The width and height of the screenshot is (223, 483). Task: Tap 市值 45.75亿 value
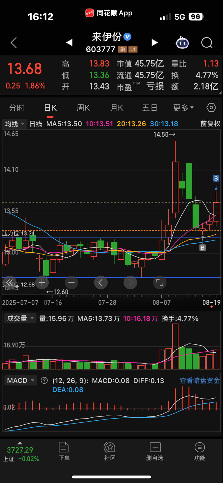coord(140,64)
